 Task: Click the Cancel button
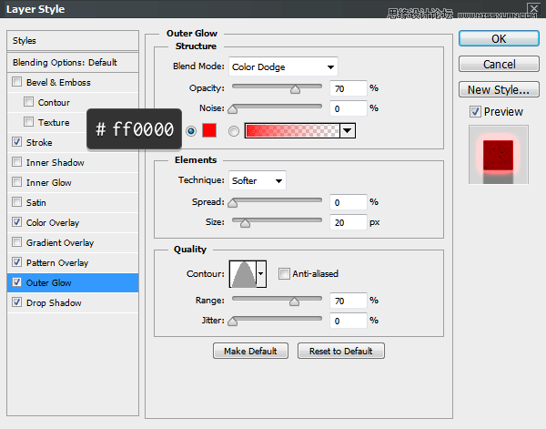[499, 64]
